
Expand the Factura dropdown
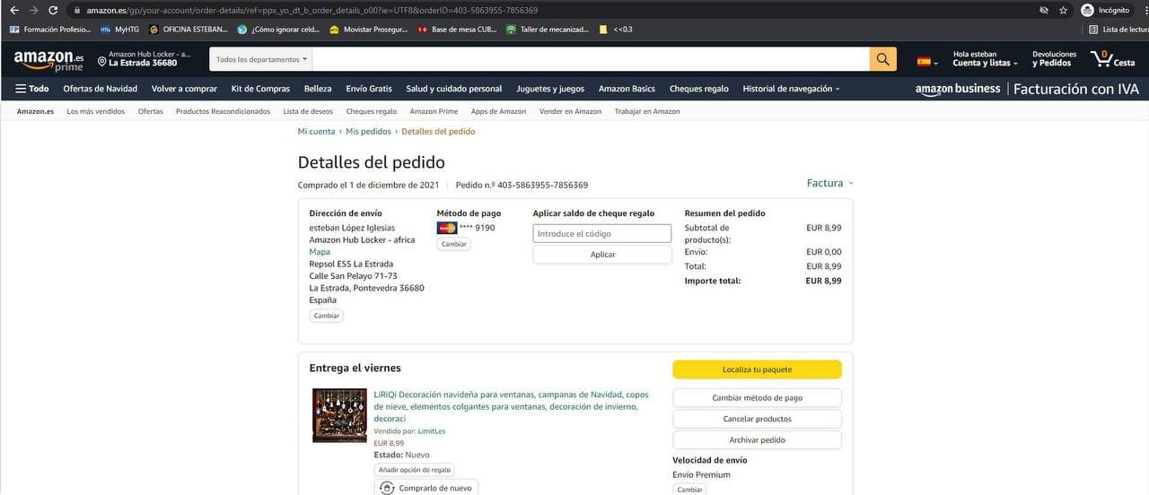point(830,183)
